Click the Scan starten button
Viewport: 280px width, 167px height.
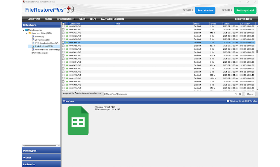click(205, 10)
